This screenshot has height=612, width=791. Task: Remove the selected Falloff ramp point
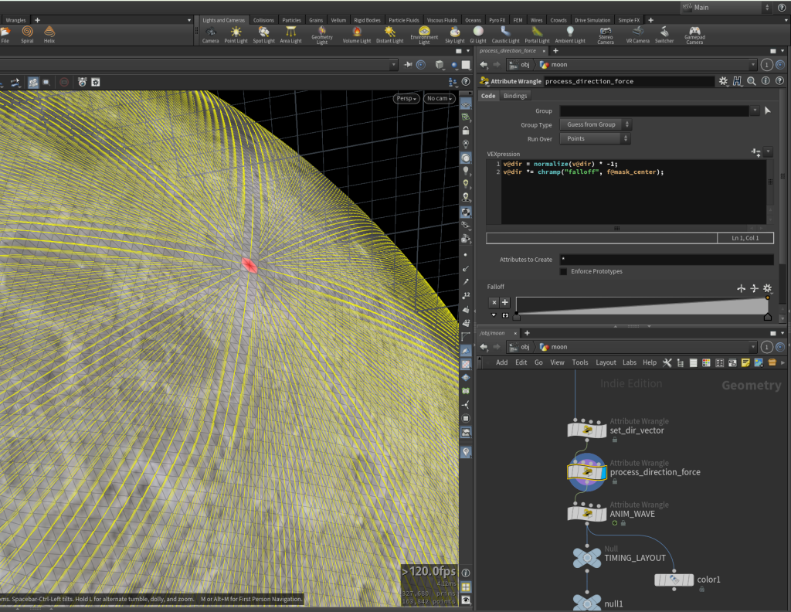(494, 302)
